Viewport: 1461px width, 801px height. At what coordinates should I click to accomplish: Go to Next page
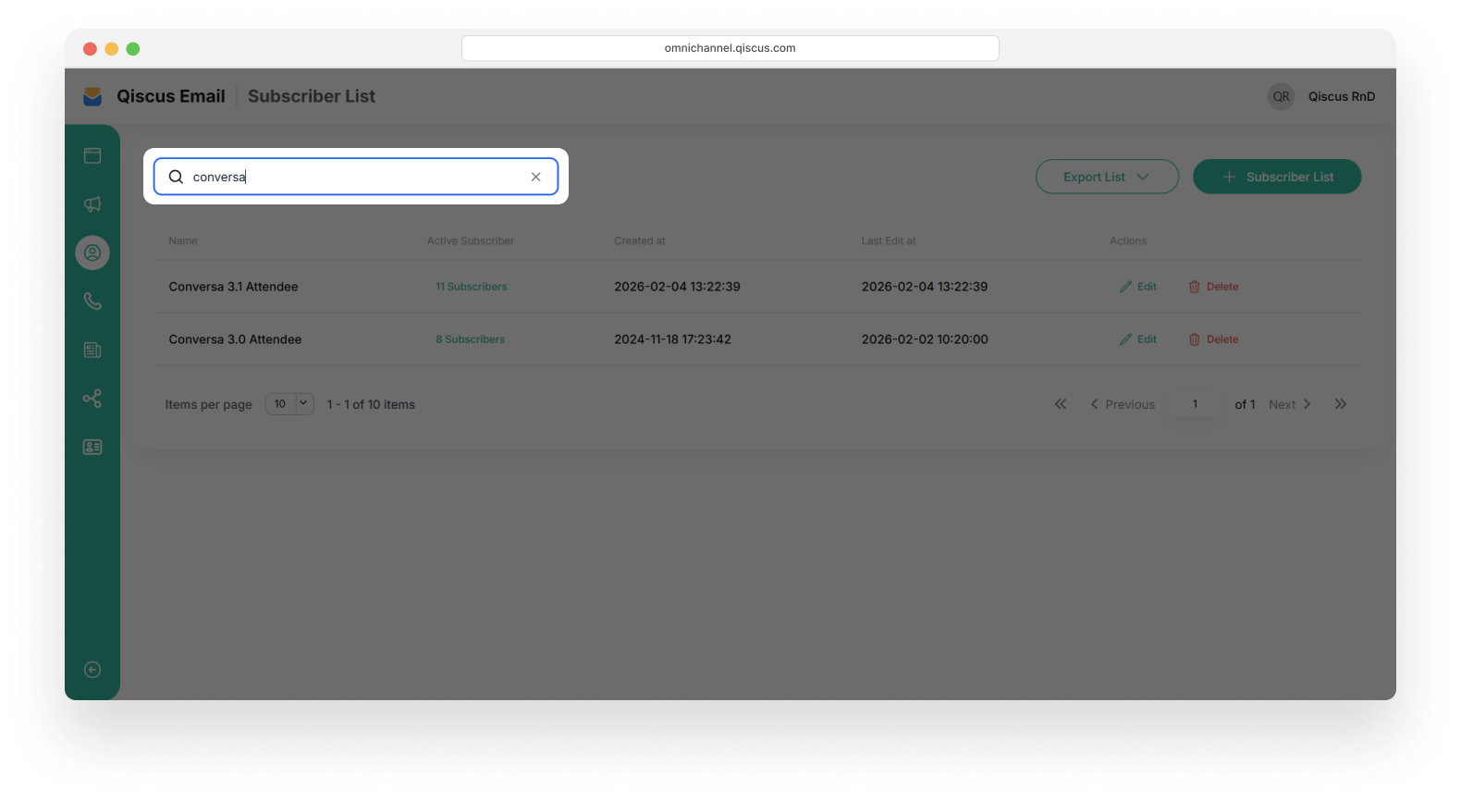click(x=1290, y=404)
